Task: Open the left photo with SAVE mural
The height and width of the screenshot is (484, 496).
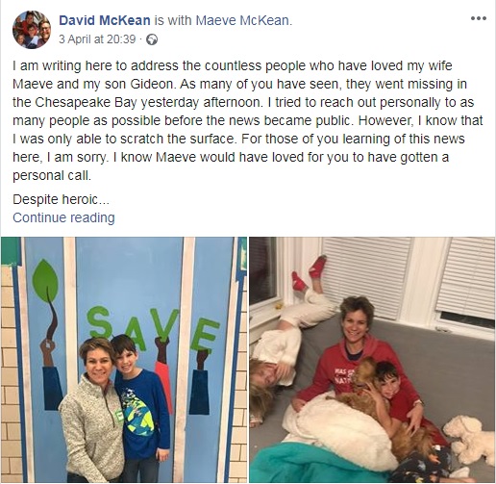Action: pyautogui.click(x=124, y=360)
